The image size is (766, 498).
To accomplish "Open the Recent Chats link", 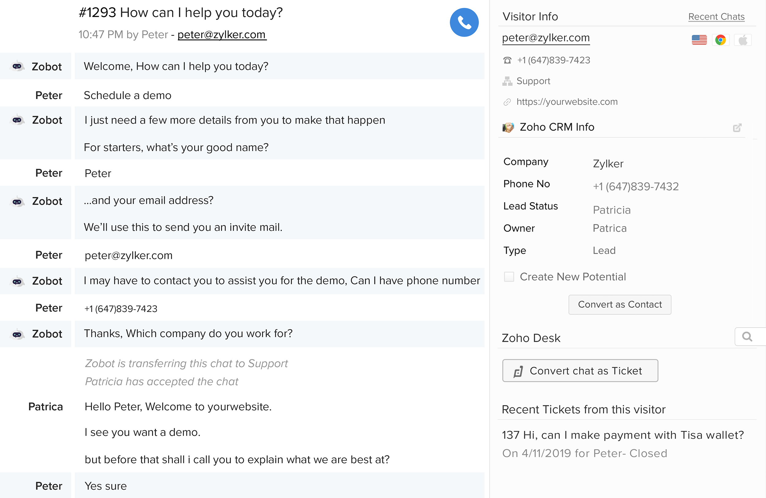I will coord(716,17).
